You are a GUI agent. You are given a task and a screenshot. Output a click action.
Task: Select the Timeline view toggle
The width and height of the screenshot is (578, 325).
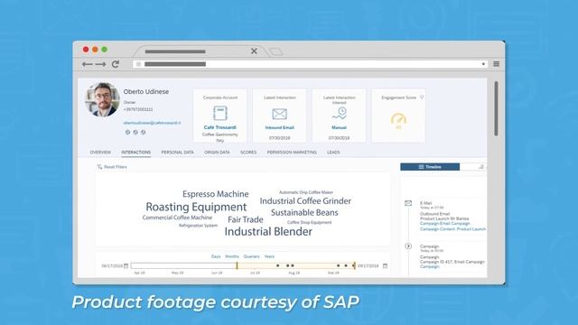point(430,167)
